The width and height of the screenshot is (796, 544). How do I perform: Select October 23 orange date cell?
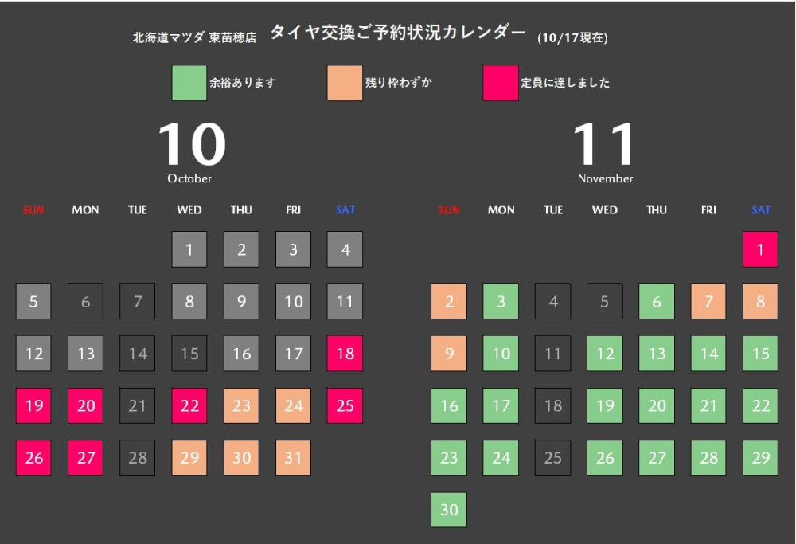click(241, 406)
